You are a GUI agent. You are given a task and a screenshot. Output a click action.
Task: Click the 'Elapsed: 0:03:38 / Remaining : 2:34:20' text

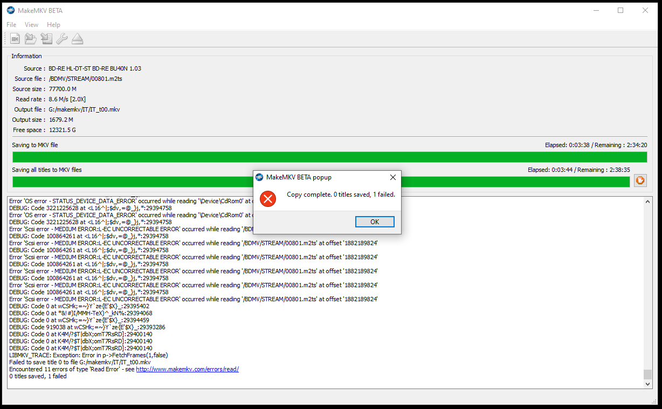click(x=596, y=145)
